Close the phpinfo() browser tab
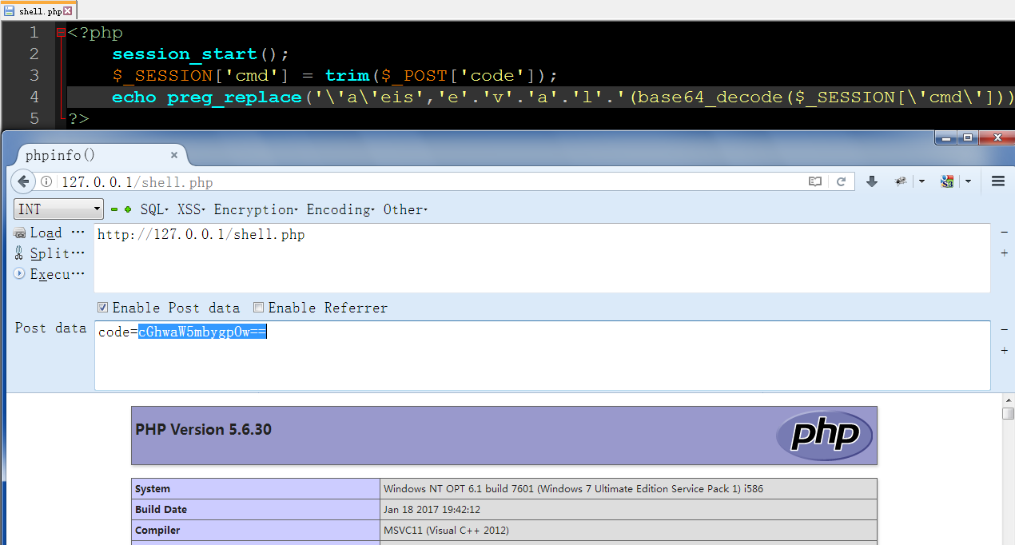The width and height of the screenshot is (1015, 545). (x=174, y=155)
